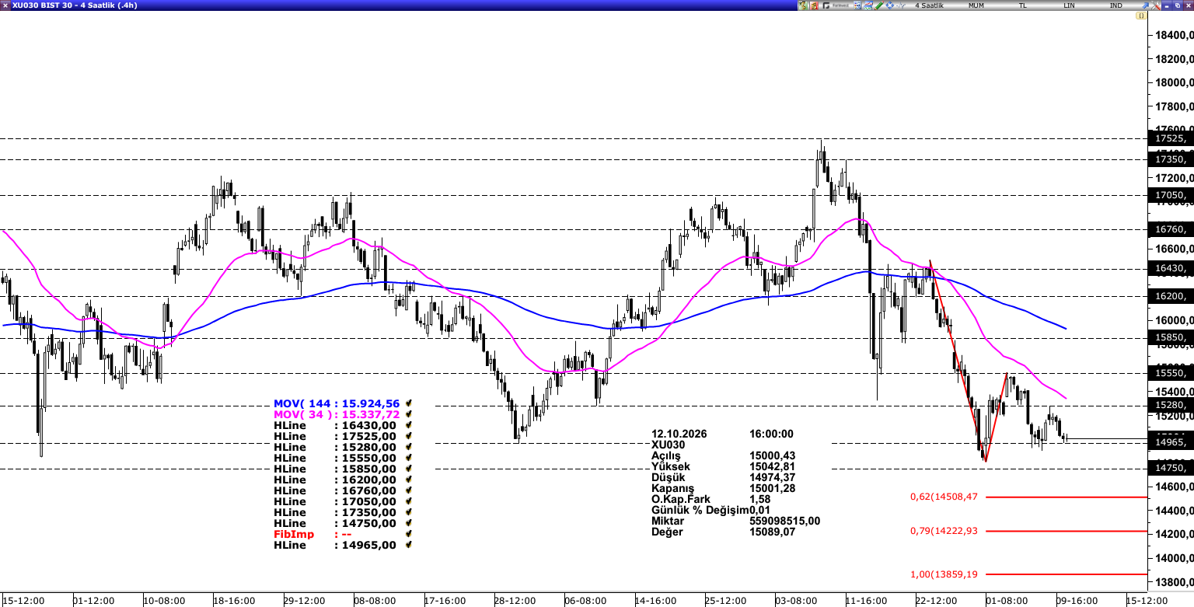Click the Yüksek value 15042,81

[x=773, y=466]
